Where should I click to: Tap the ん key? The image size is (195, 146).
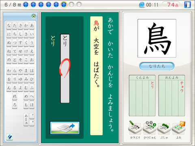9,88
